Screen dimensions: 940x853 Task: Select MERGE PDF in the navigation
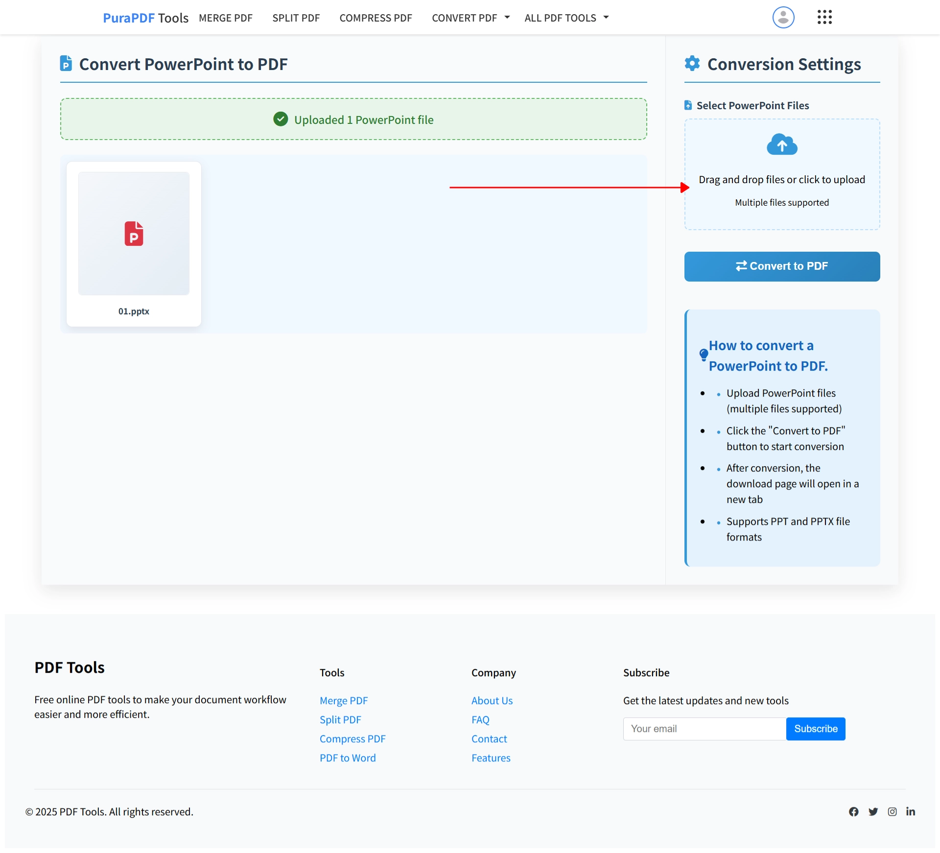pyautogui.click(x=226, y=18)
